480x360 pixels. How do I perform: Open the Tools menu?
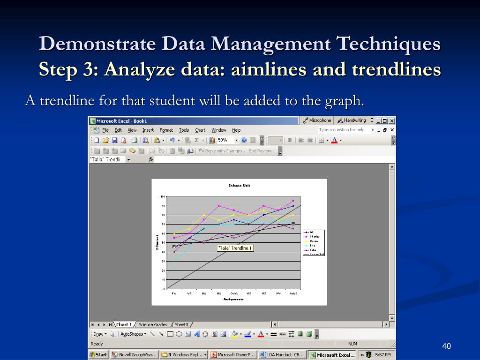point(184,130)
